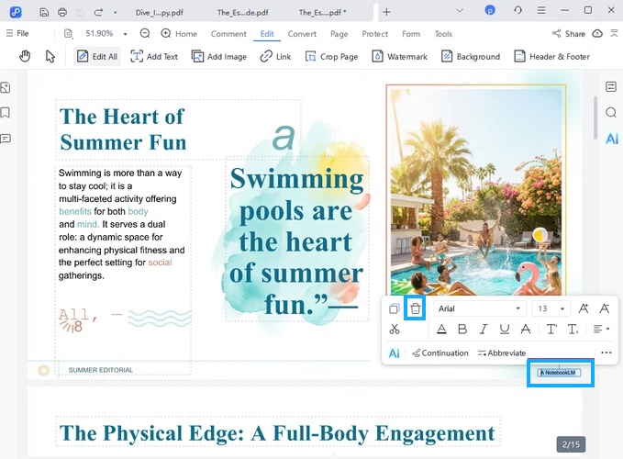Open the font size 13 dropdown
This screenshot has width=623, height=459.
pyautogui.click(x=551, y=308)
